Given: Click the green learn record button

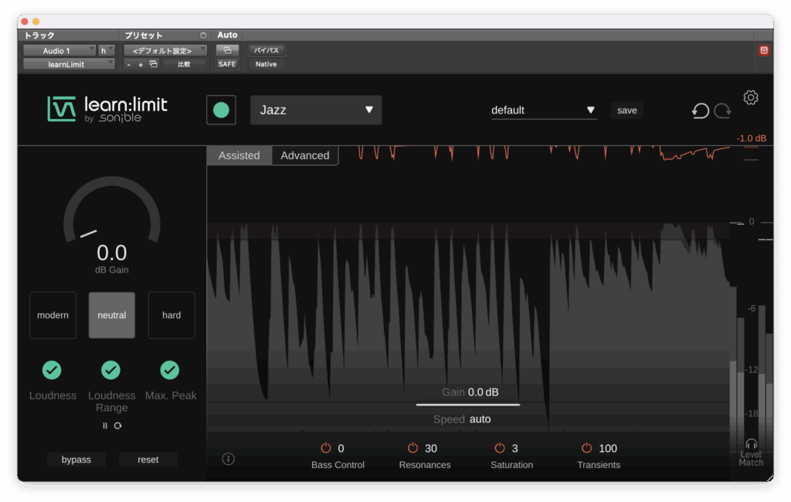Looking at the screenshot, I should click(x=221, y=110).
